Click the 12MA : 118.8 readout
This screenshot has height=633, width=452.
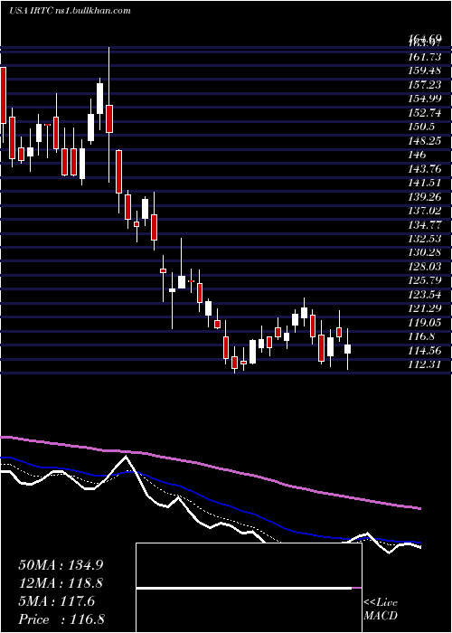point(61,583)
